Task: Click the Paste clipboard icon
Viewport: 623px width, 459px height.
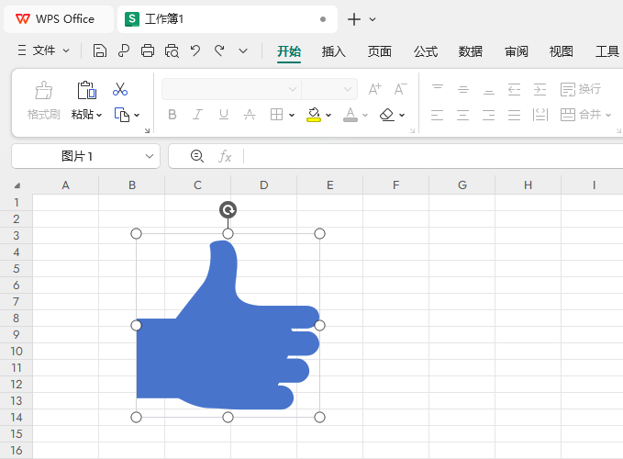Action: pyautogui.click(x=86, y=90)
